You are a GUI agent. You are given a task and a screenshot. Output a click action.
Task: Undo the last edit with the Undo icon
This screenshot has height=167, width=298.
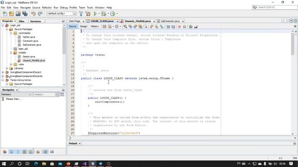(x=33, y=13)
